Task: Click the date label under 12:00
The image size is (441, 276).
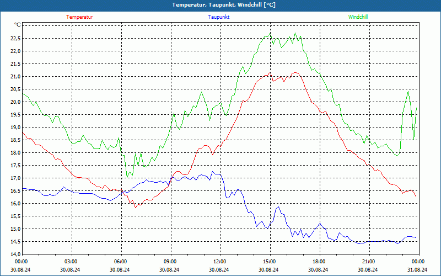Action: click(219, 269)
